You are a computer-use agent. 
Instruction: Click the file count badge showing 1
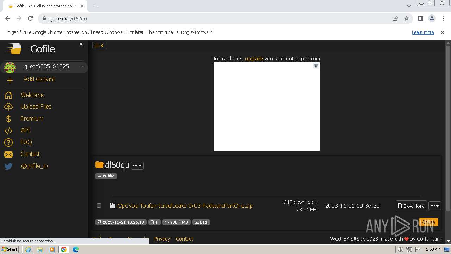click(154, 222)
